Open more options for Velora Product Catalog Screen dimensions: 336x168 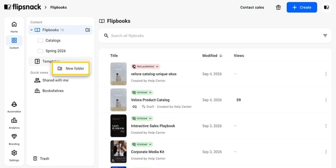pyautogui.click(x=326, y=100)
